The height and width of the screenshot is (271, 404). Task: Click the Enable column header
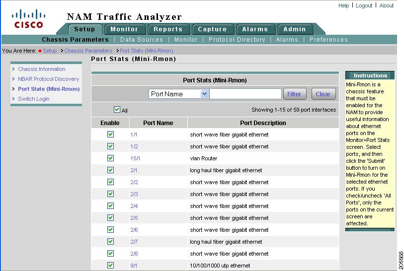[110, 123]
